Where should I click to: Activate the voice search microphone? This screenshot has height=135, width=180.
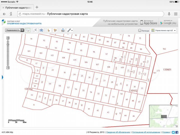[169, 14]
